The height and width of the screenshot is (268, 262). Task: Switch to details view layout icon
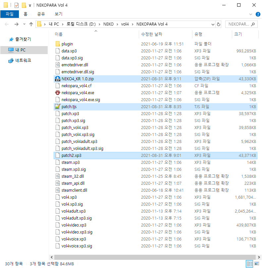coord(249,264)
